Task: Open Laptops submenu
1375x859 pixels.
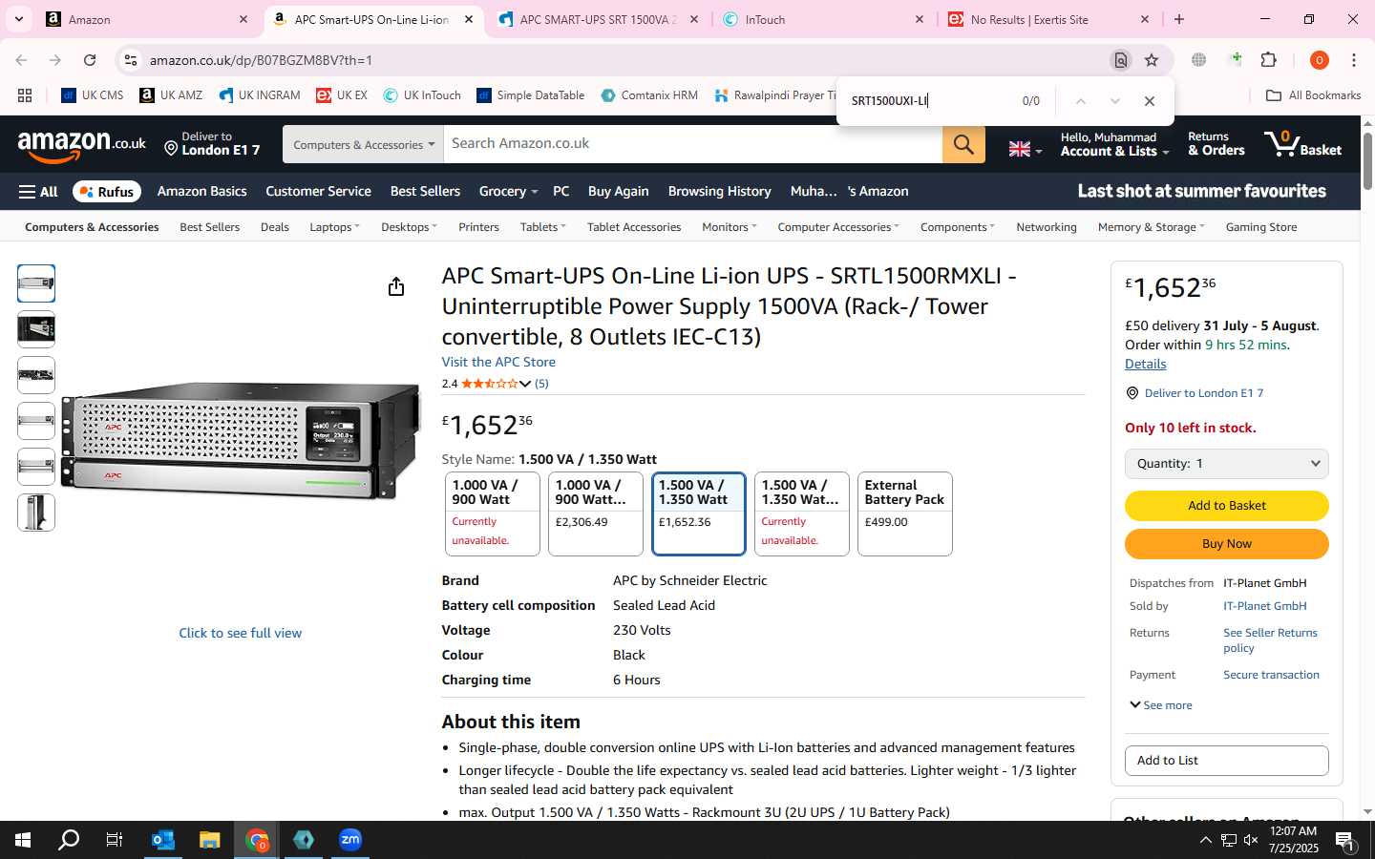Action: [x=334, y=227]
